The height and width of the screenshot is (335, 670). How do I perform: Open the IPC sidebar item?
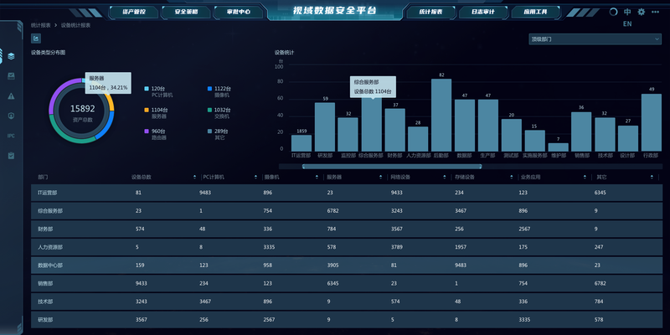click(x=11, y=136)
